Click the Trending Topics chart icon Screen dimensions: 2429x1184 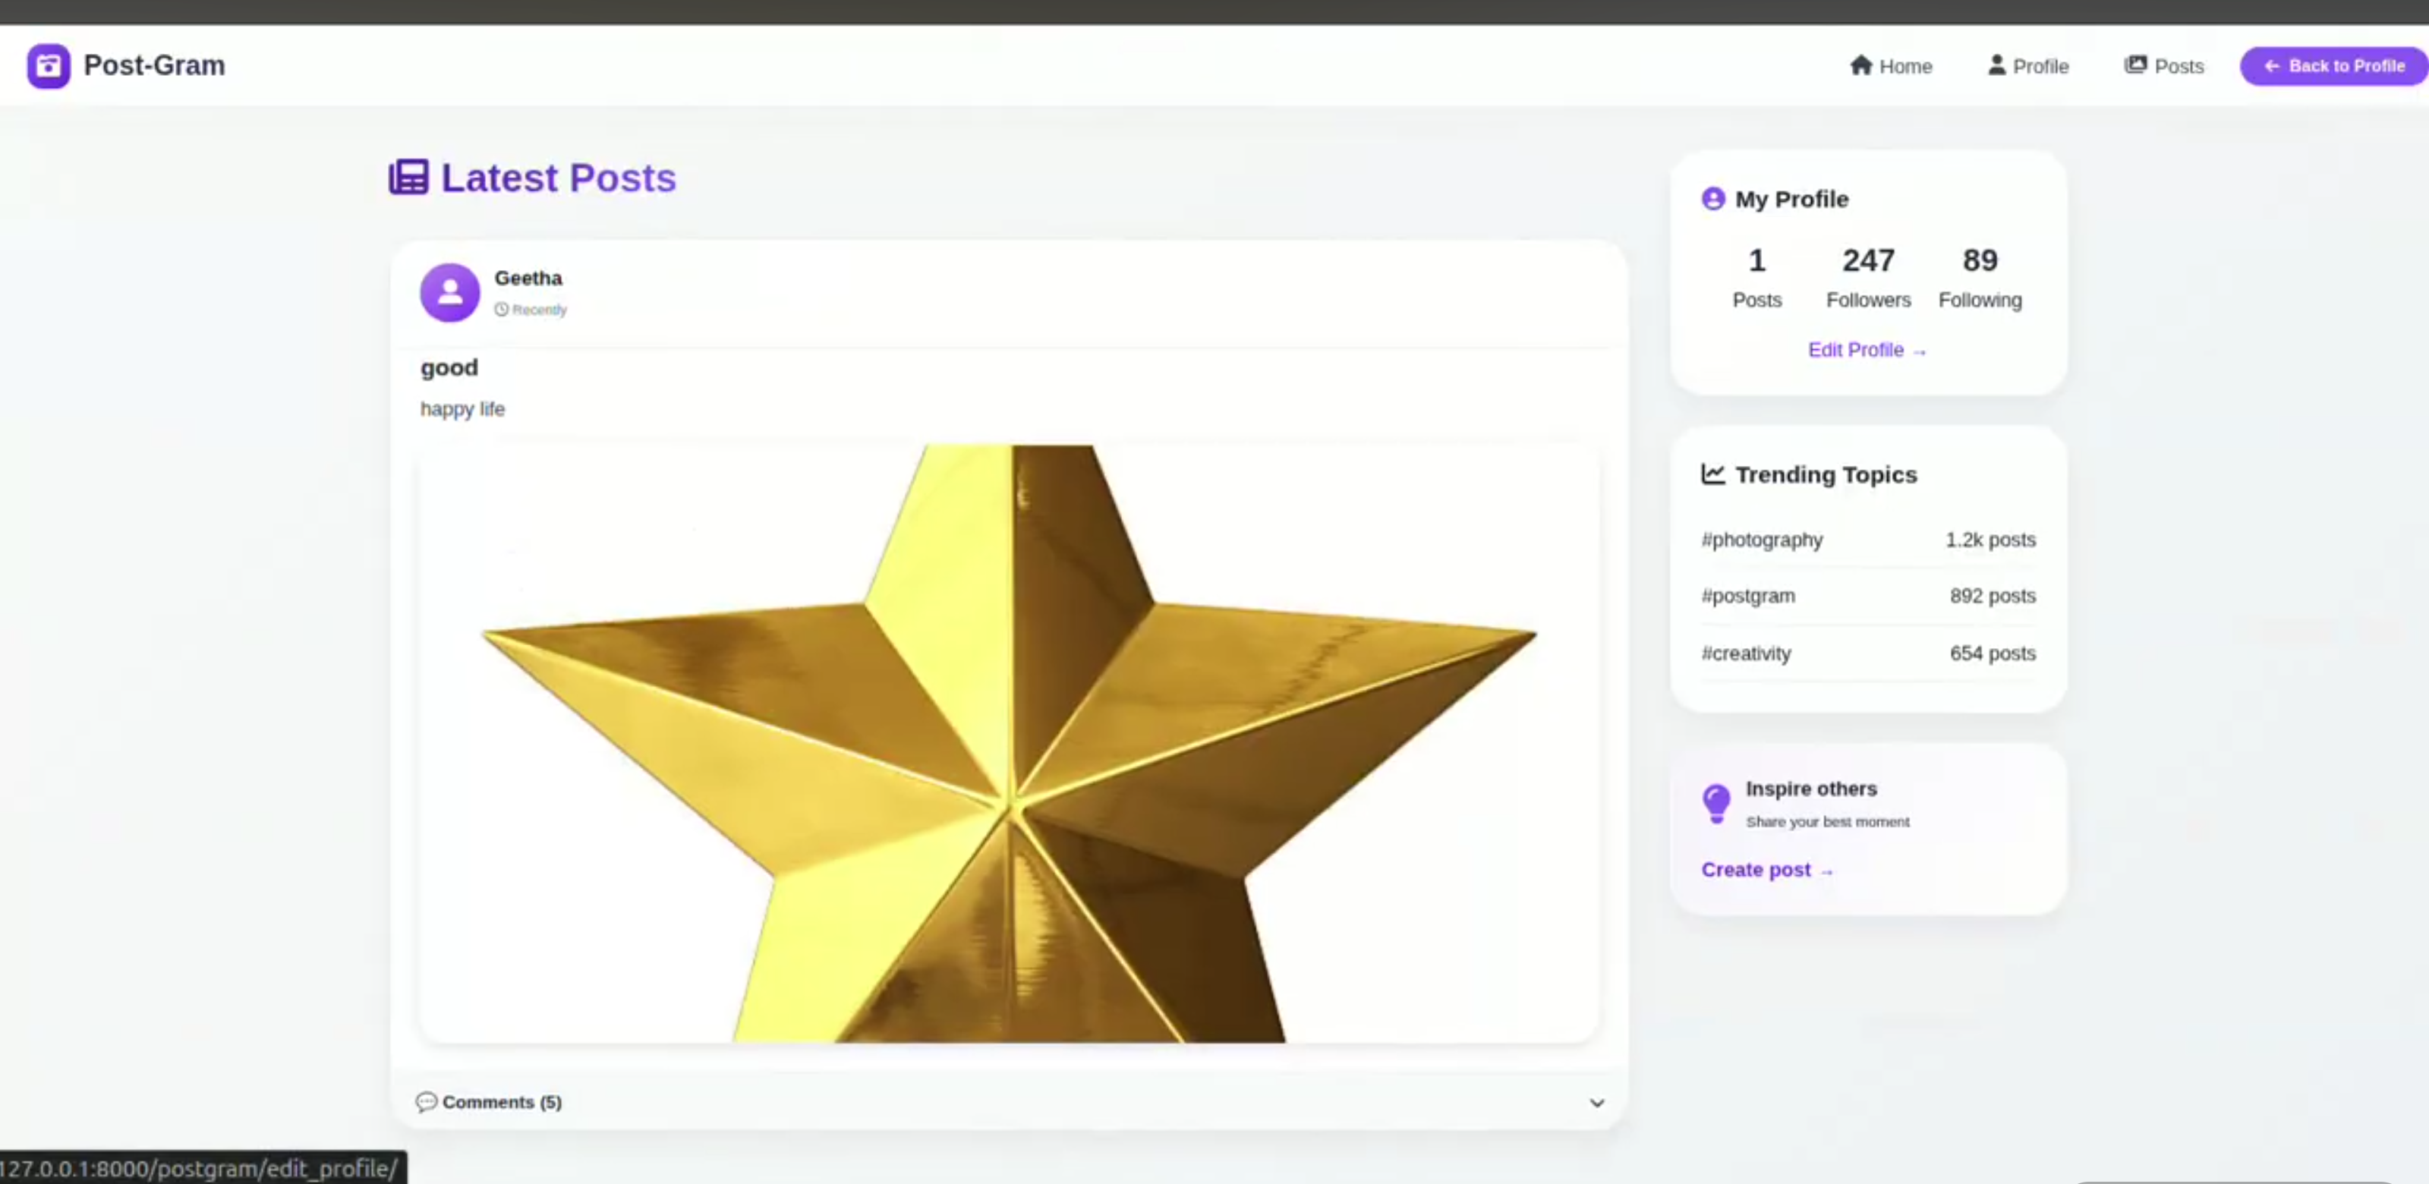[x=1712, y=474]
